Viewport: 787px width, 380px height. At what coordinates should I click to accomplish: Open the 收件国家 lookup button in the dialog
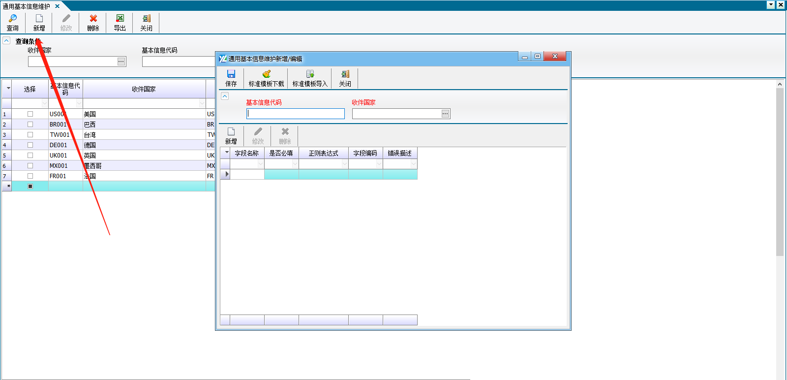[445, 114]
